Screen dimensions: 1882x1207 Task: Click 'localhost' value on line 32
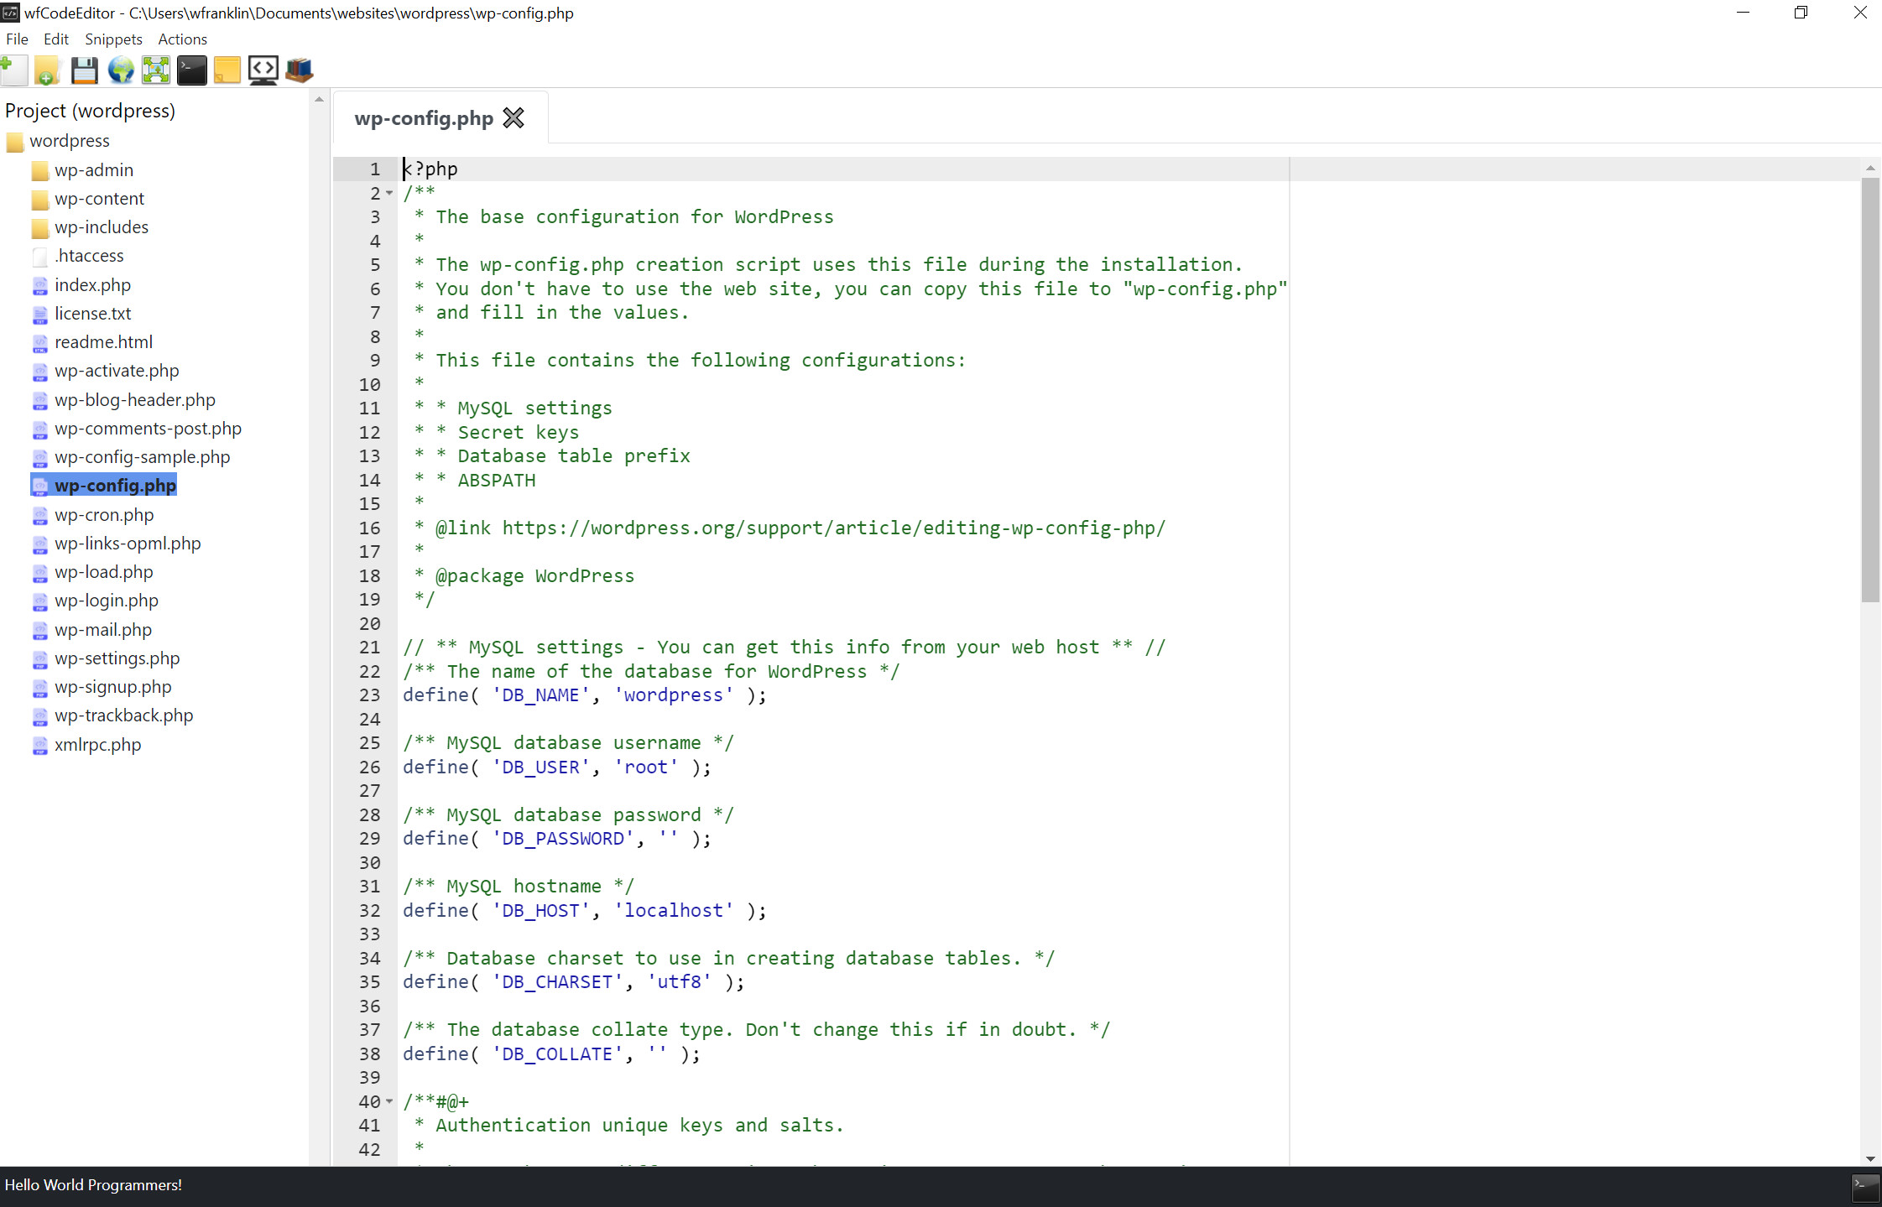[674, 911]
